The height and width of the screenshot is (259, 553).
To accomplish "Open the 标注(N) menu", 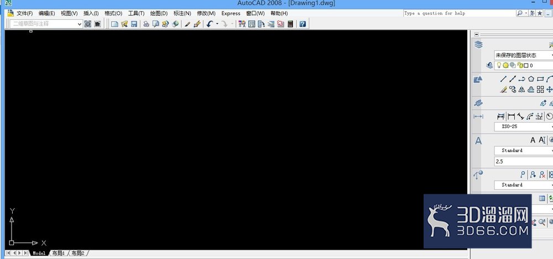I will click(182, 13).
